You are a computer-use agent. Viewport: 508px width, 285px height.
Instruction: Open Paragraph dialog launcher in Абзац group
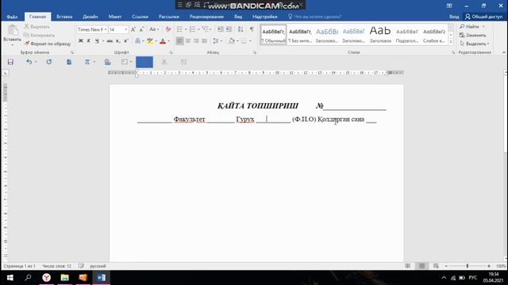pos(255,52)
